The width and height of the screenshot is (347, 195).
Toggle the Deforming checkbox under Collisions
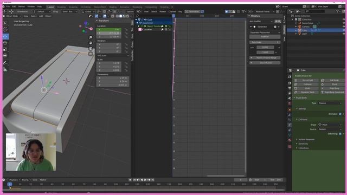pyautogui.click(x=340, y=134)
